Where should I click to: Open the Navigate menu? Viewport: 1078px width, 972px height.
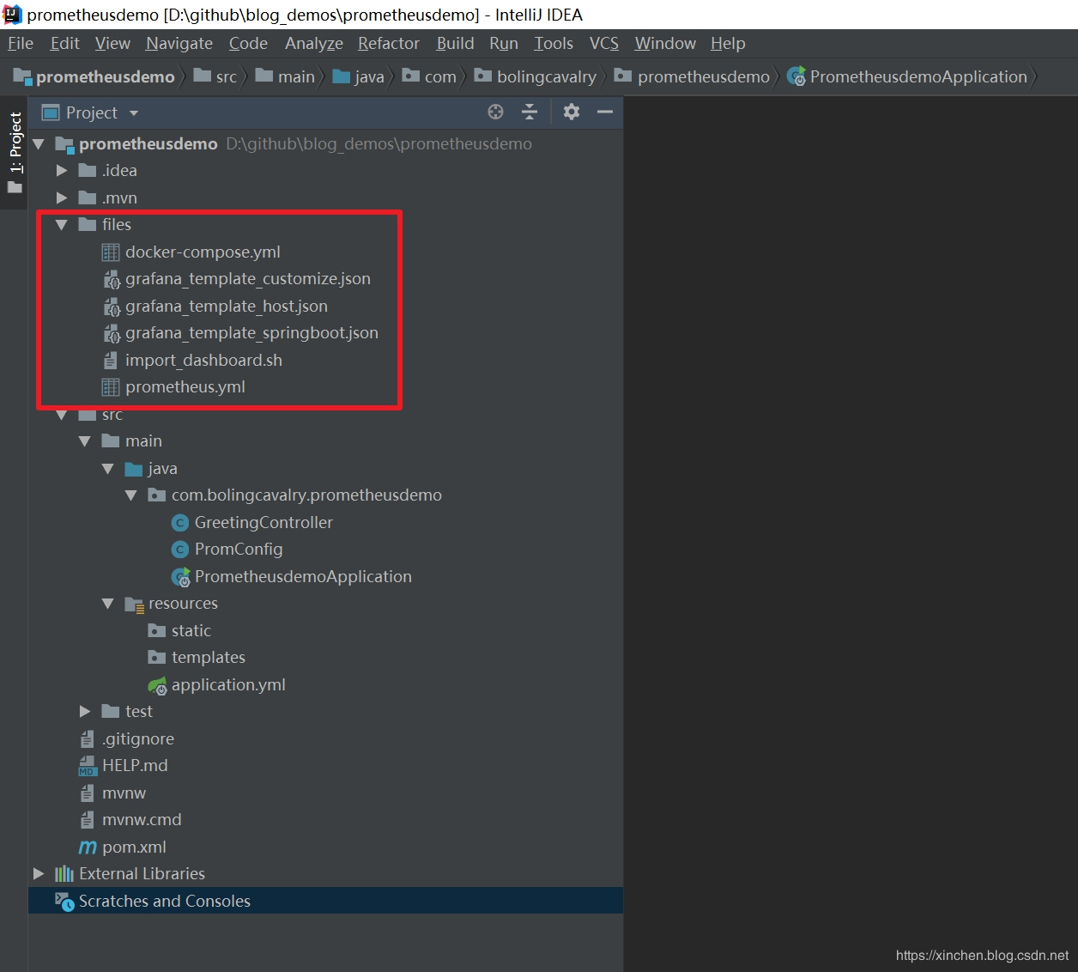point(179,44)
